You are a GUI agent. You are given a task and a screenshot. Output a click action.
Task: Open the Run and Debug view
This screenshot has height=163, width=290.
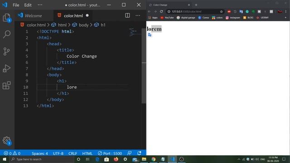(6, 68)
